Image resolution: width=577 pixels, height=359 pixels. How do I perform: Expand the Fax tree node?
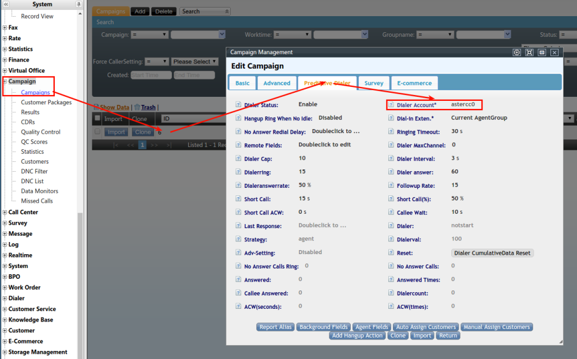pos(5,28)
